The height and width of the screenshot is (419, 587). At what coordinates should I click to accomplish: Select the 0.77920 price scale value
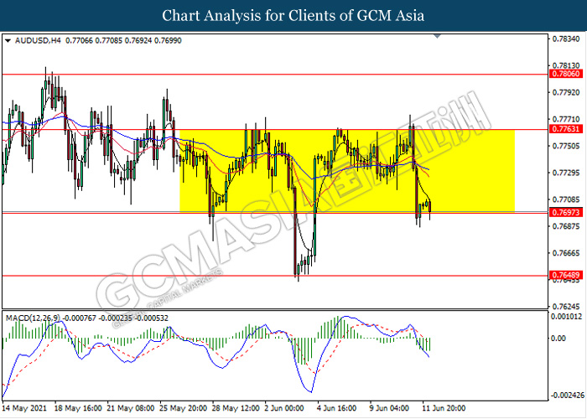point(566,92)
